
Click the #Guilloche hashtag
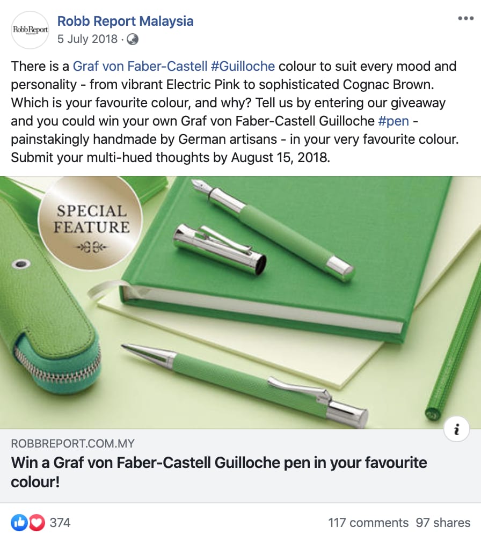[x=243, y=66]
